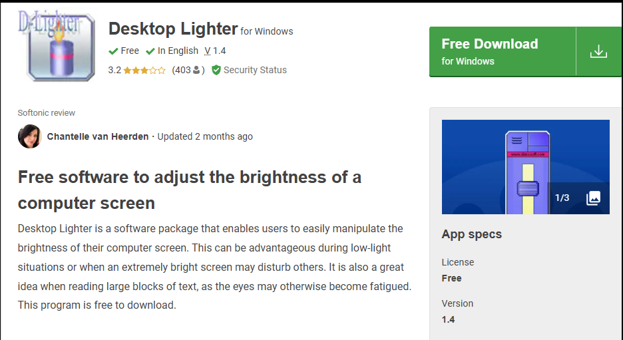Click the green checkmark next to Free

coord(113,51)
